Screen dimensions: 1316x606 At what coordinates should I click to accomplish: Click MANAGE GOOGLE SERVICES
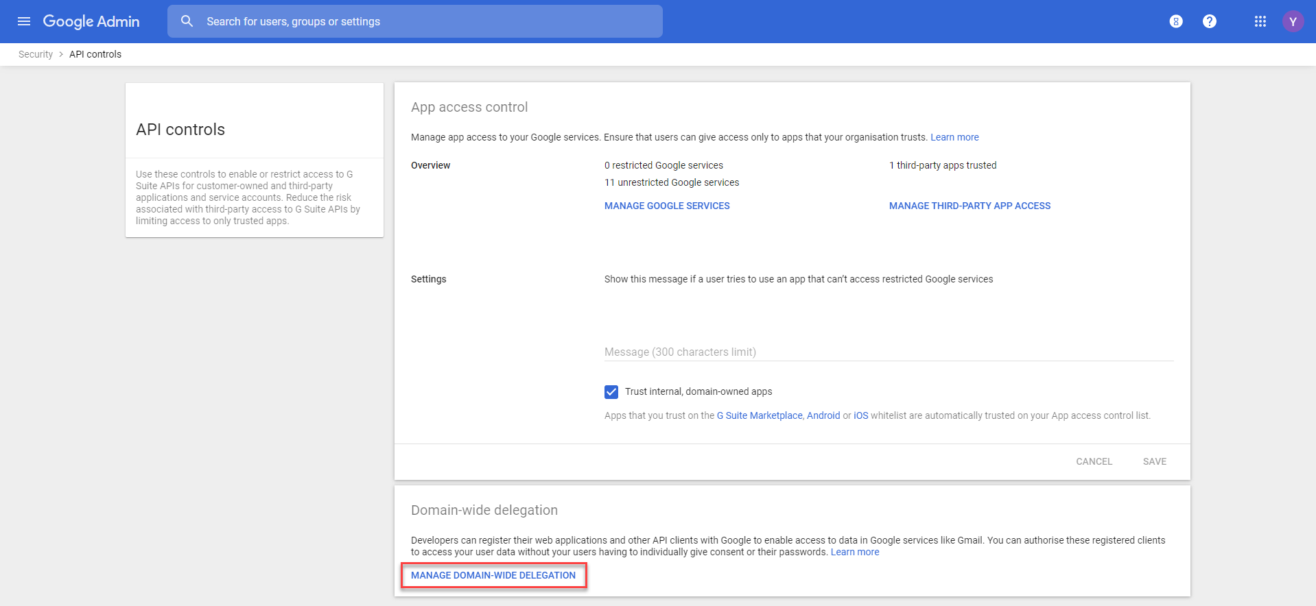click(667, 206)
